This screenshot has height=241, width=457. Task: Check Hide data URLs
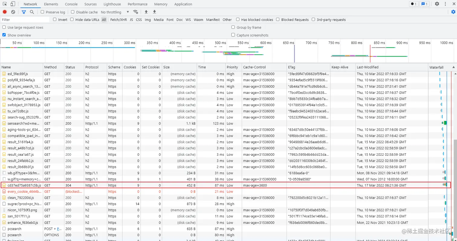72,19
